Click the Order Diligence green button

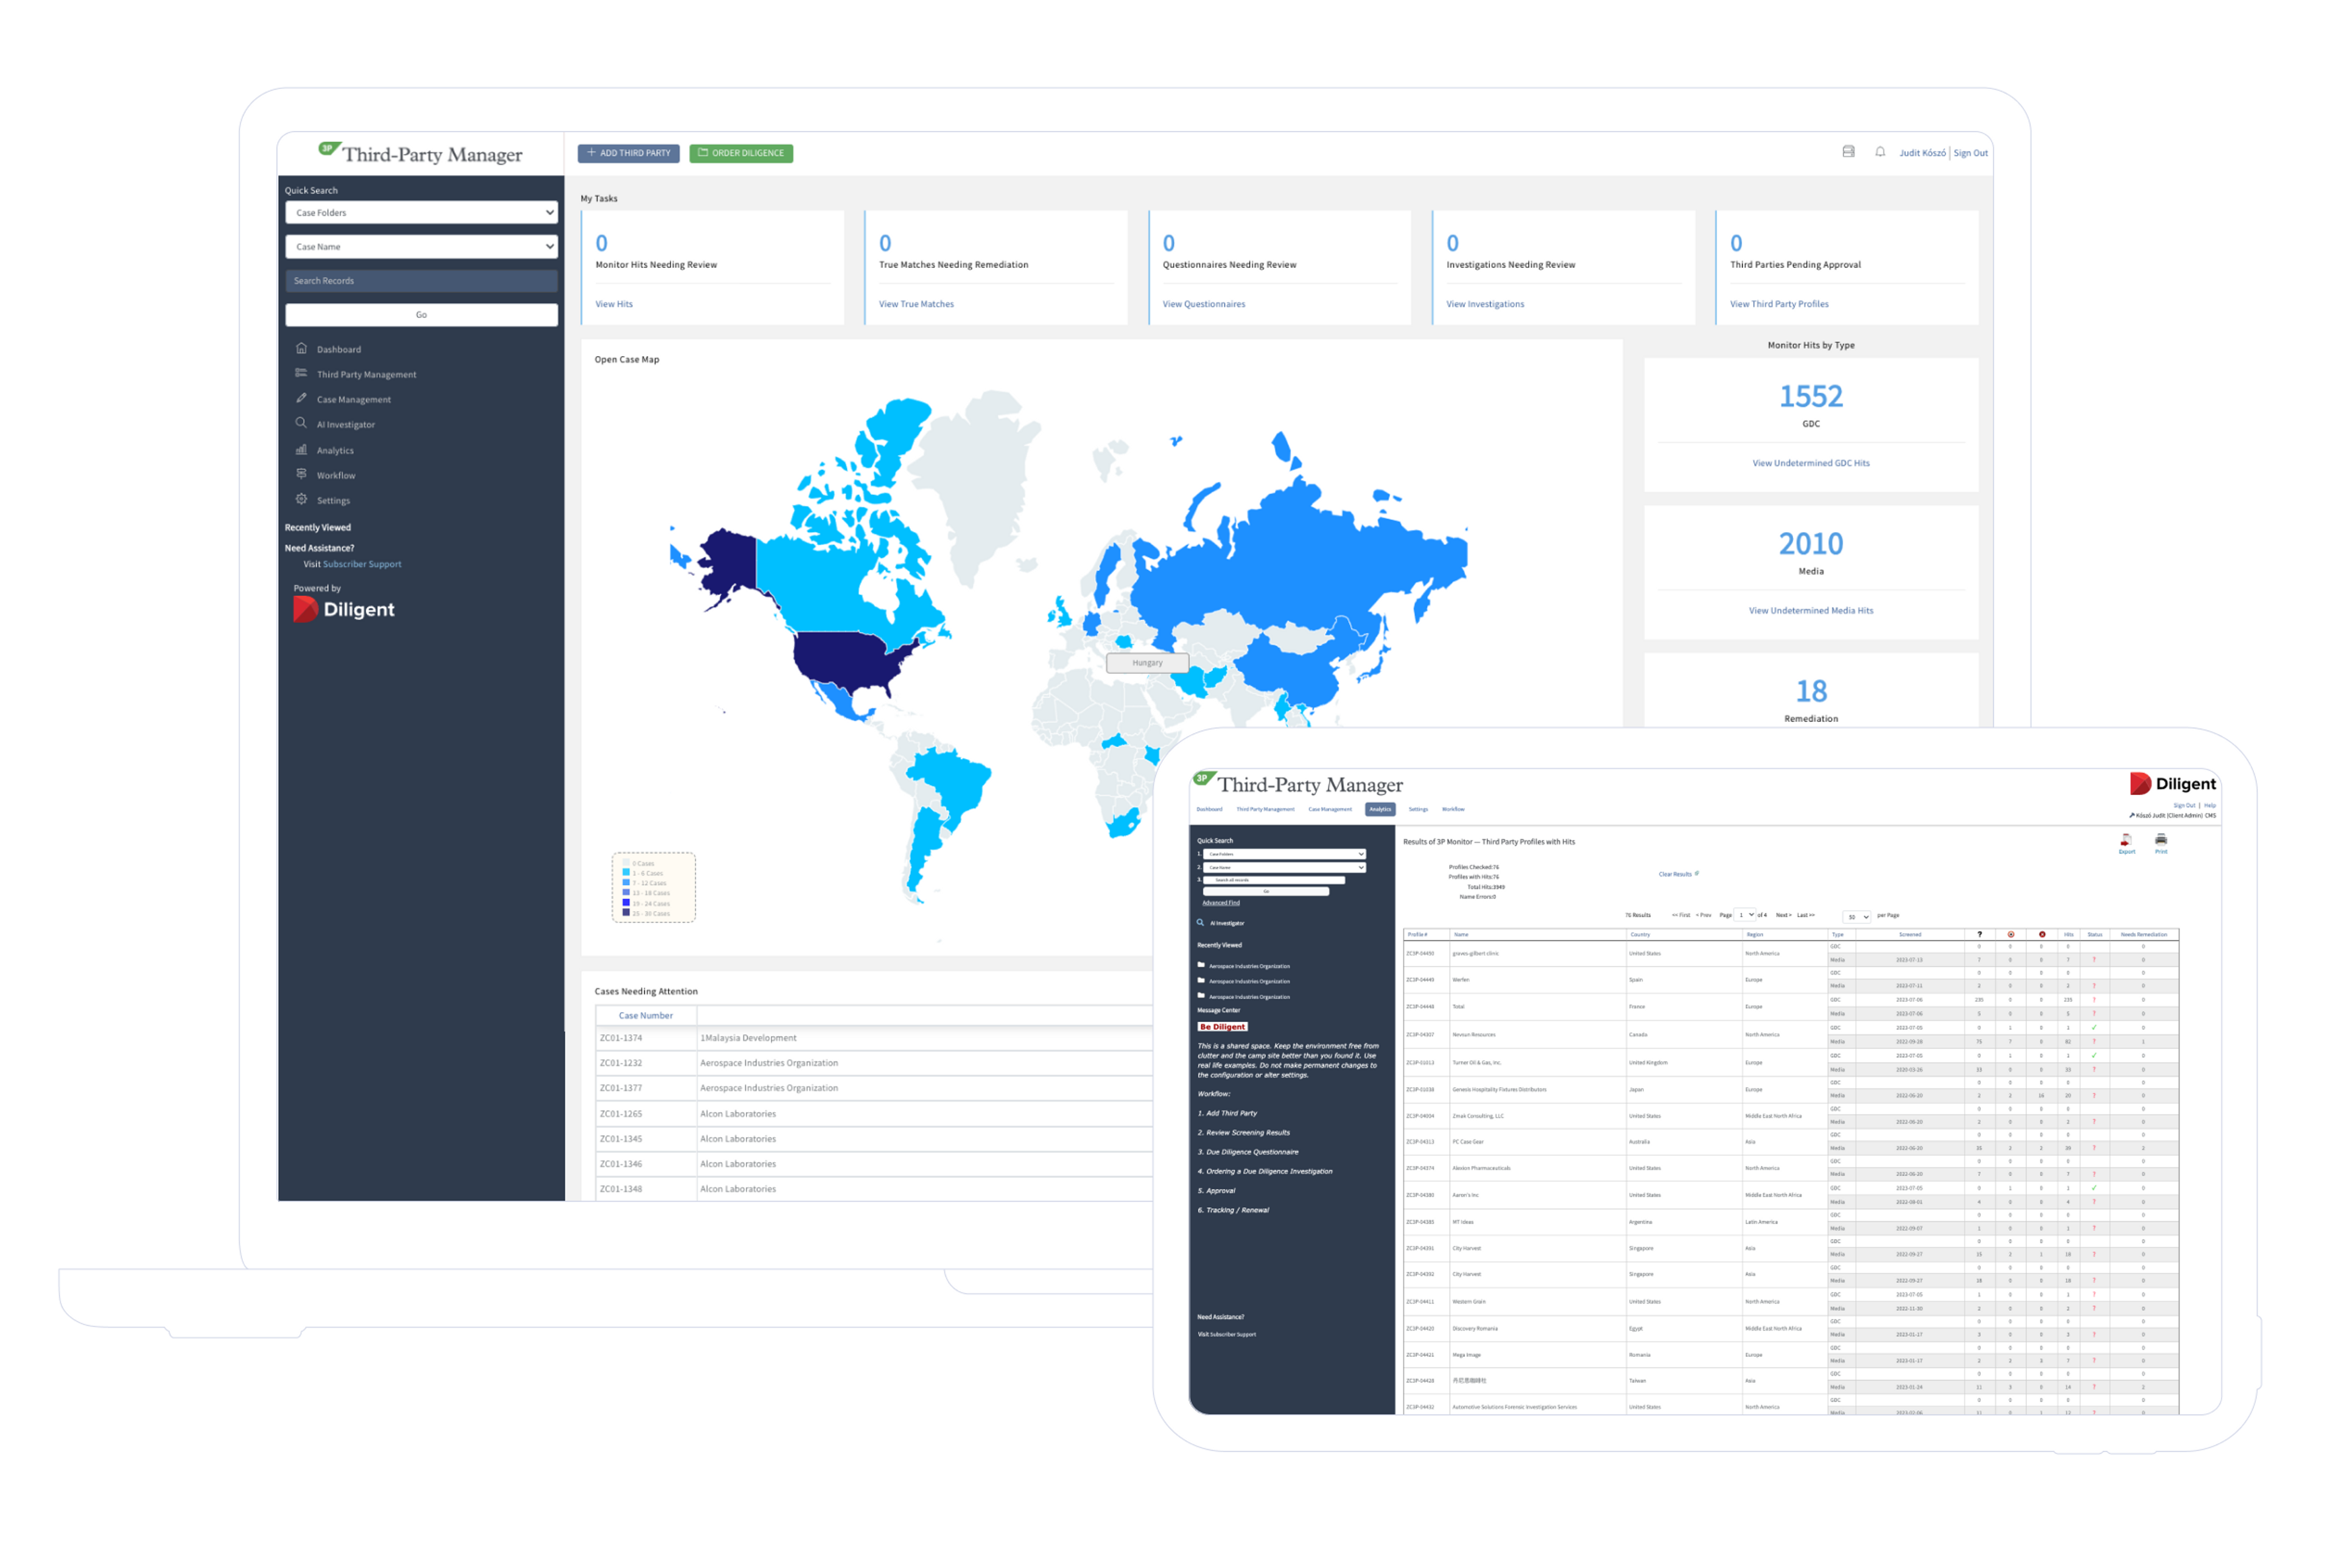pyautogui.click(x=741, y=153)
